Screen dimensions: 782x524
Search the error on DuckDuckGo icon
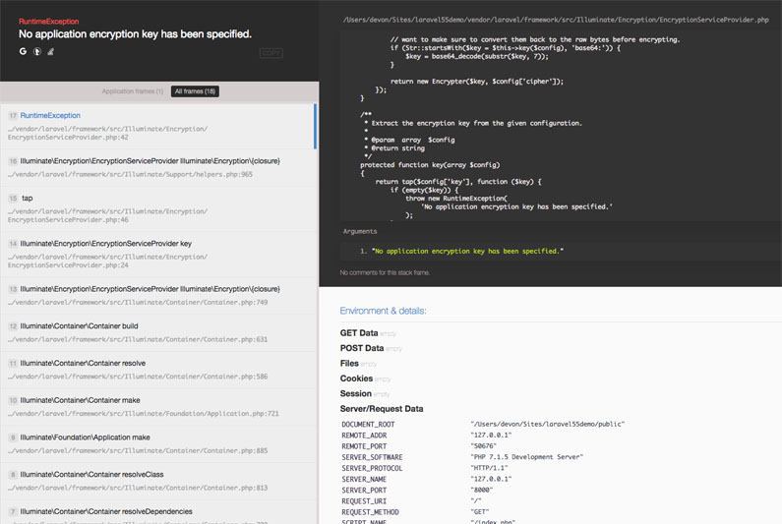click(x=37, y=51)
